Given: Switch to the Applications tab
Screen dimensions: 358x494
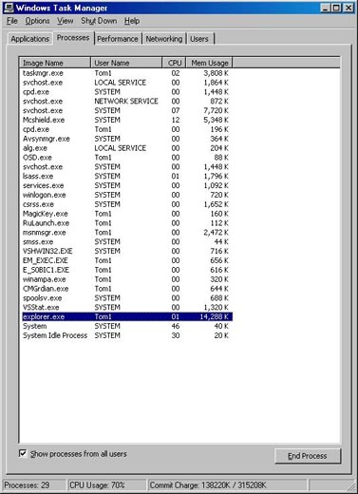Looking at the screenshot, I should [29, 39].
